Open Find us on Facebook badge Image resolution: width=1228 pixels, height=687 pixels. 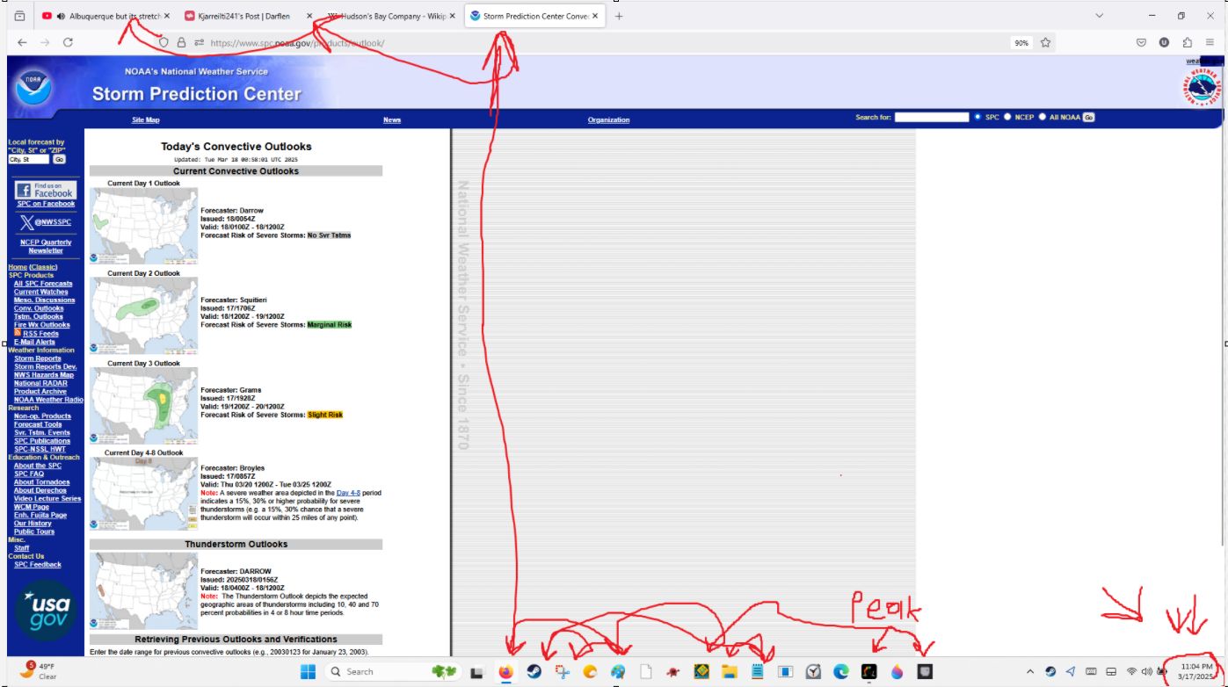[x=46, y=190]
